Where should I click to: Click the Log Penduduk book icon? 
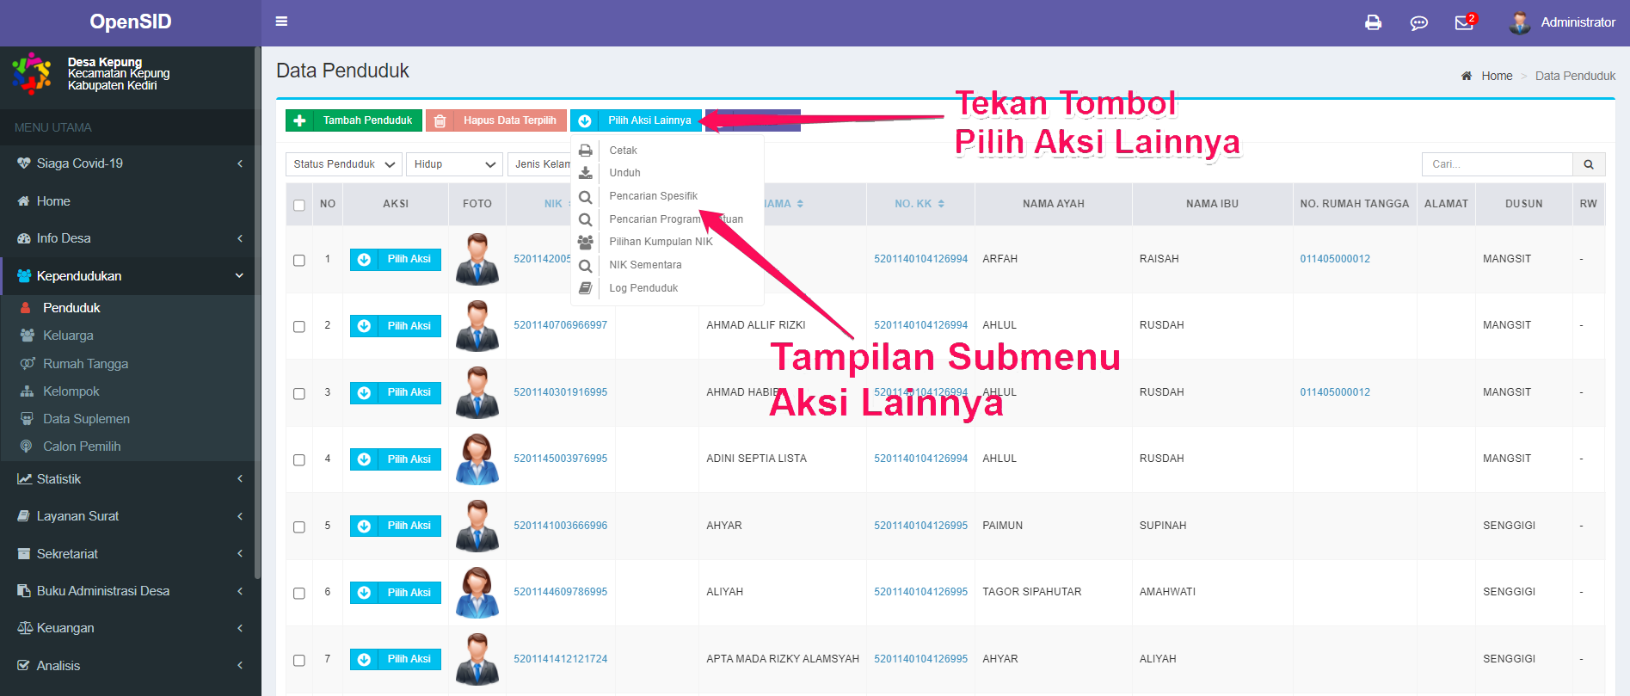[x=586, y=288]
